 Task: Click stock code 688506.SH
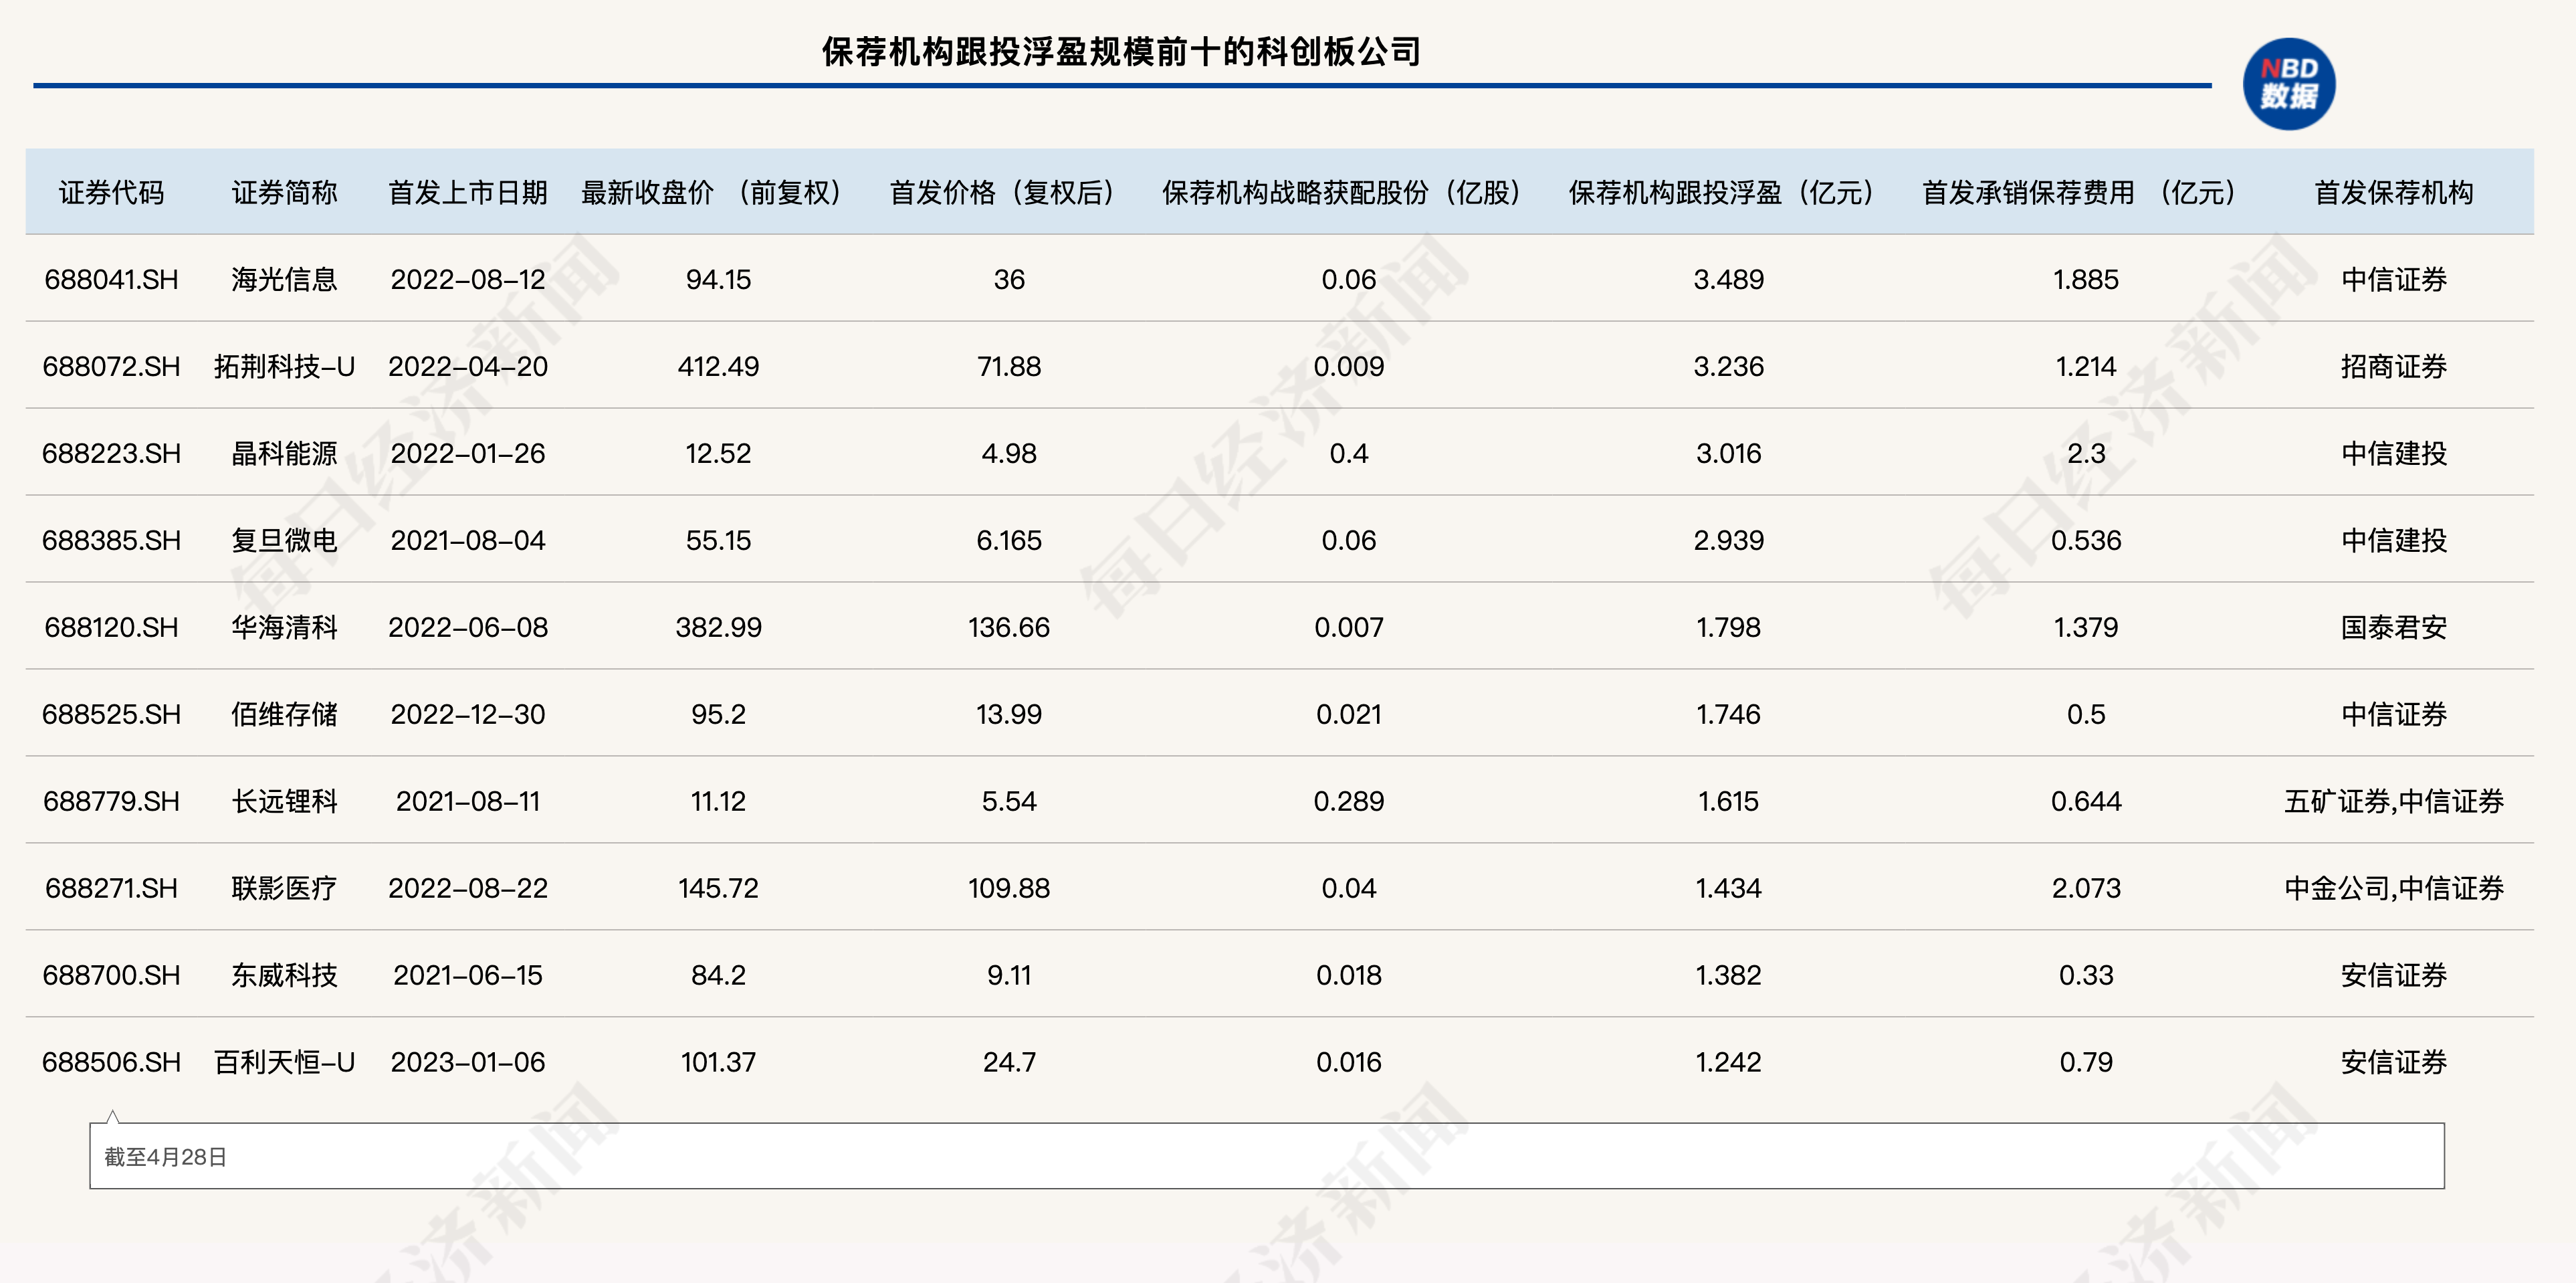click(x=111, y=1062)
